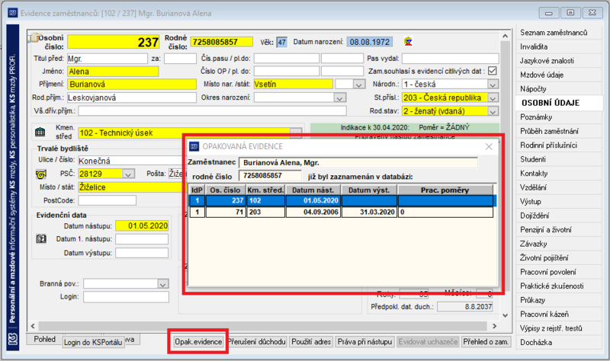Expand the St.přísl. dropdown

pyautogui.click(x=493, y=98)
